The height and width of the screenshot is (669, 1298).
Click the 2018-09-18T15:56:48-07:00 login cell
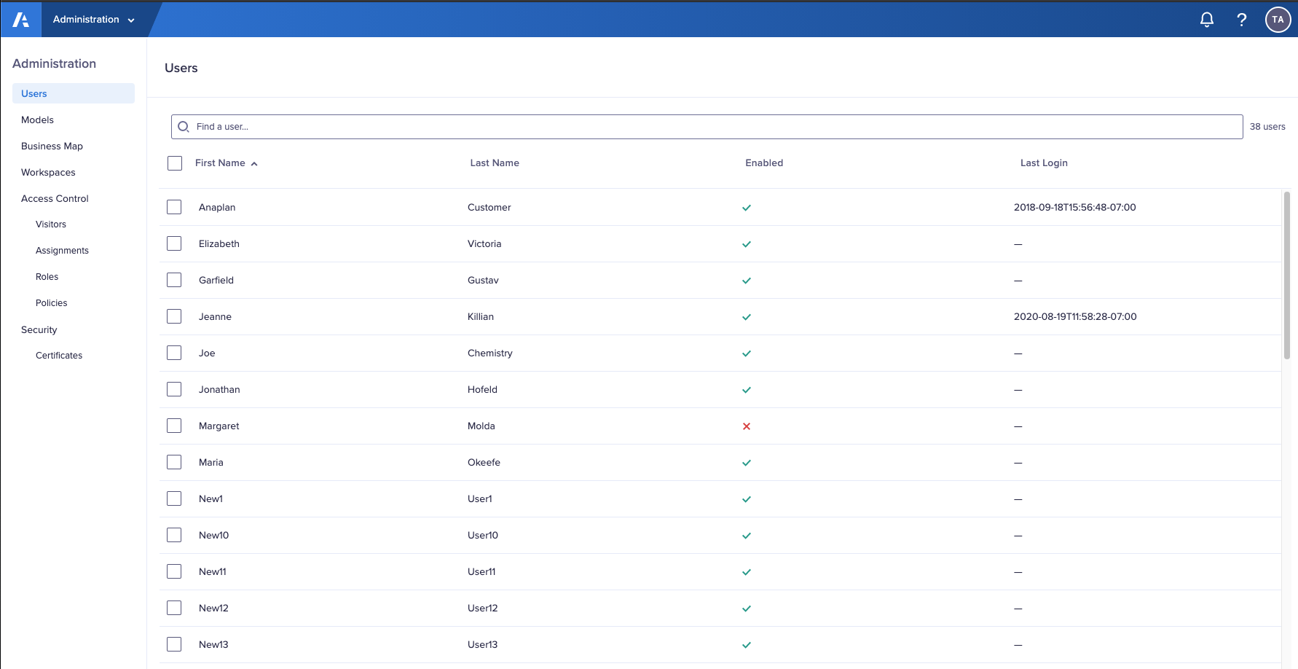[1075, 208]
